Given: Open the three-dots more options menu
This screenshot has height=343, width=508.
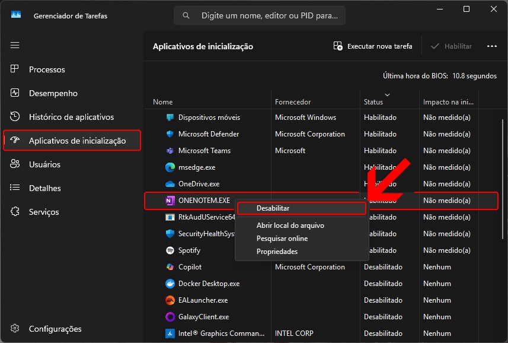Looking at the screenshot, I should [x=491, y=46].
